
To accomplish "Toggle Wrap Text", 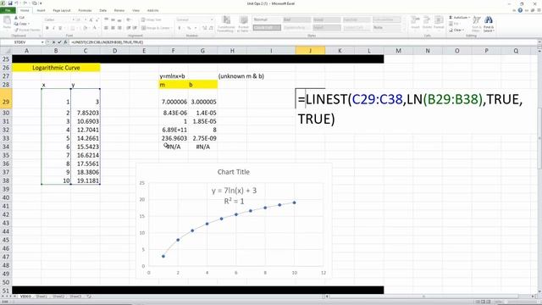I will (x=151, y=19).
